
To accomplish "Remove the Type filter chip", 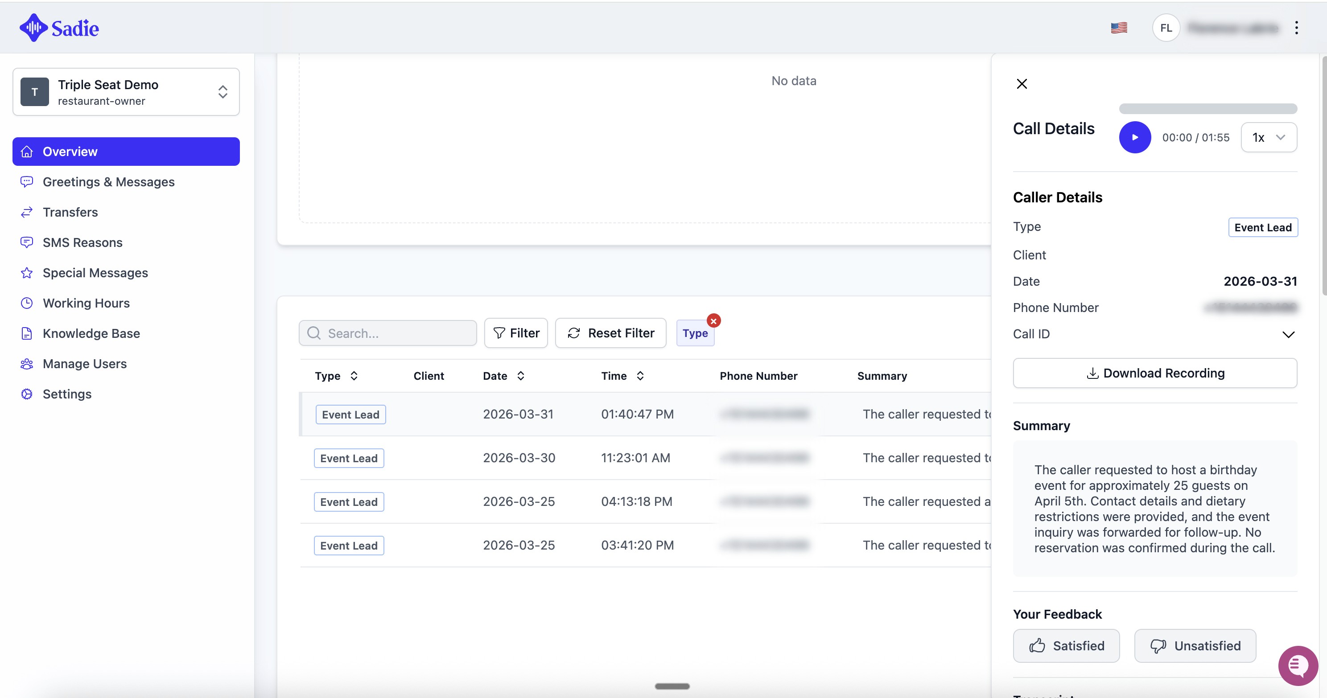I will coord(713,321).
